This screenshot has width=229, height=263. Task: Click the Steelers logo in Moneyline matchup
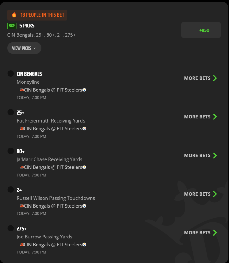[84, 90]
